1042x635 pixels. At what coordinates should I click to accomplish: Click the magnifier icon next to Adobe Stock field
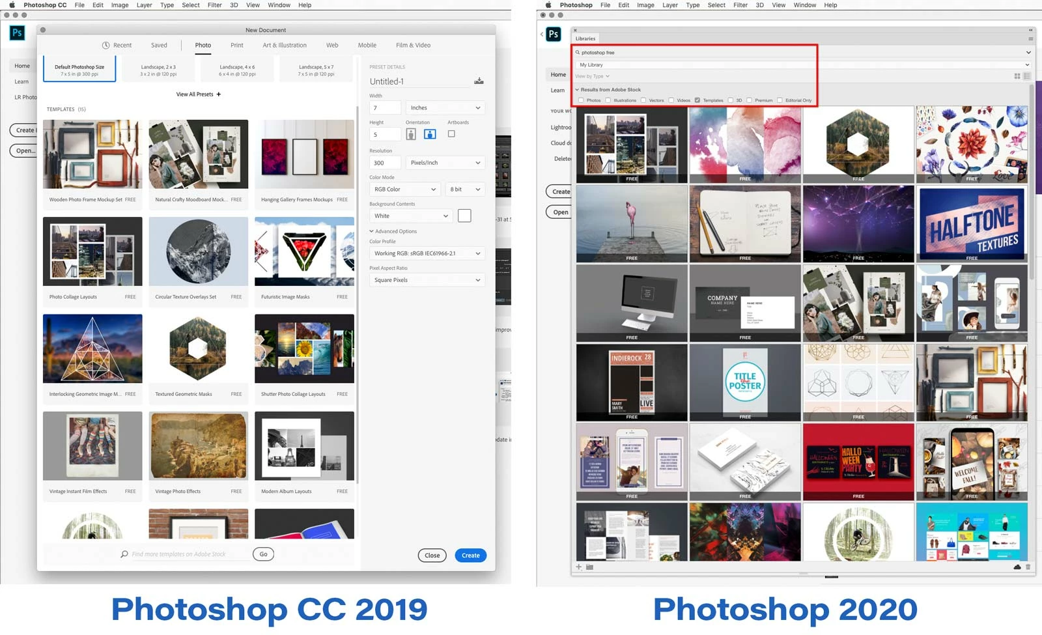[x=124, y=554]
